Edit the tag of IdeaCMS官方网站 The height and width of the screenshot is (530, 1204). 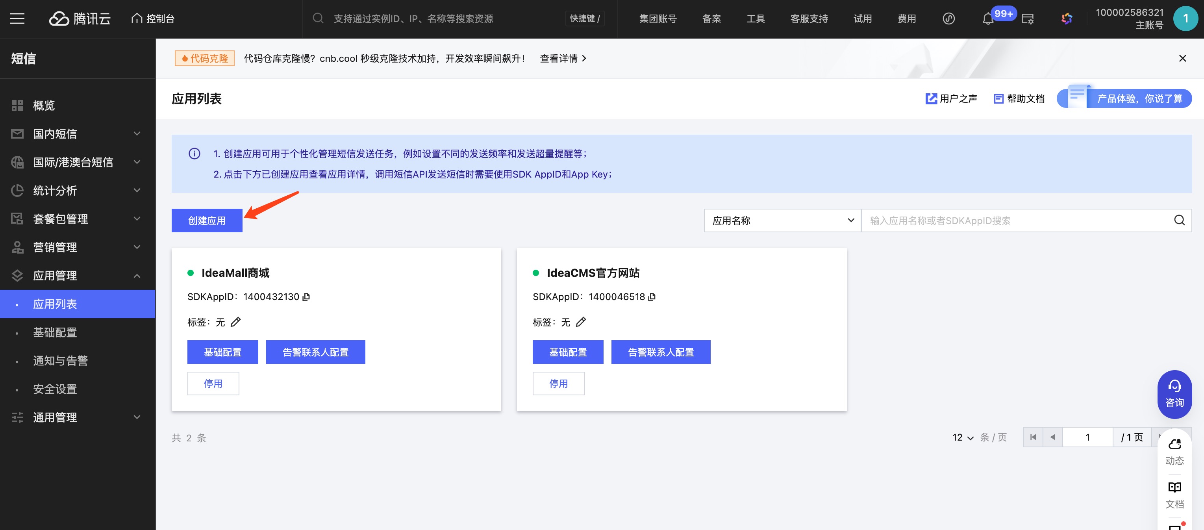point(581,322)
